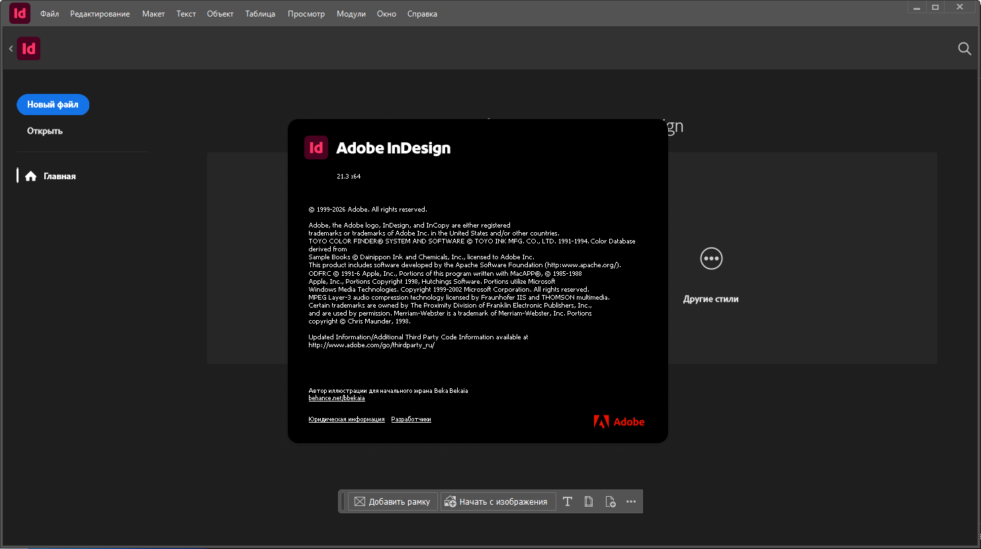This screenshot has width=981, height=549.
Task: Select Главная in the left sidebar
Action: click(x=60, y=177)
